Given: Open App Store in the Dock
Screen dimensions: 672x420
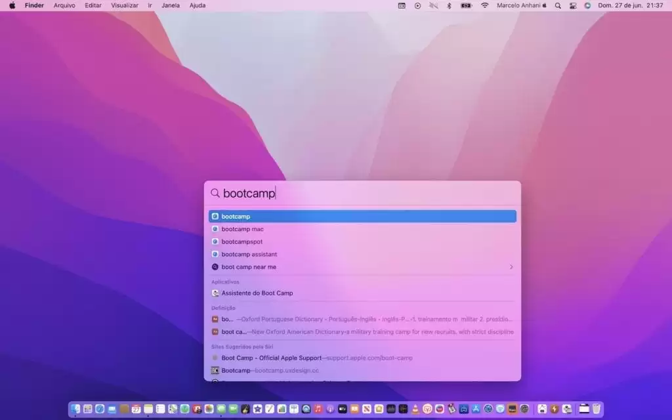Looking at the screenshot, I should tap(476, 409).
